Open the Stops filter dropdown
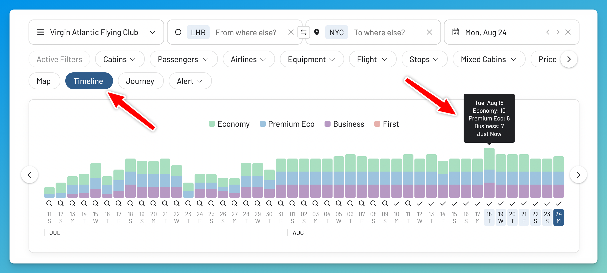607x273 pixels. click(424, 59)
